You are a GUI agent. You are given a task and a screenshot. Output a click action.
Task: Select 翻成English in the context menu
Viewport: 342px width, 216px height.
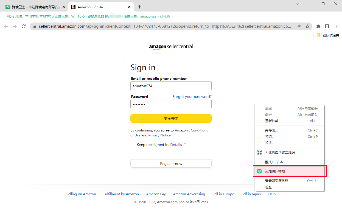tap(290, 162)
